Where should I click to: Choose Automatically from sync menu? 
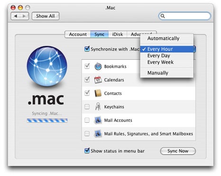pos(167,38)
